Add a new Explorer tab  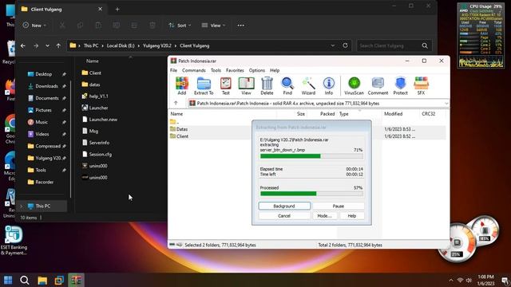[117, 10]
